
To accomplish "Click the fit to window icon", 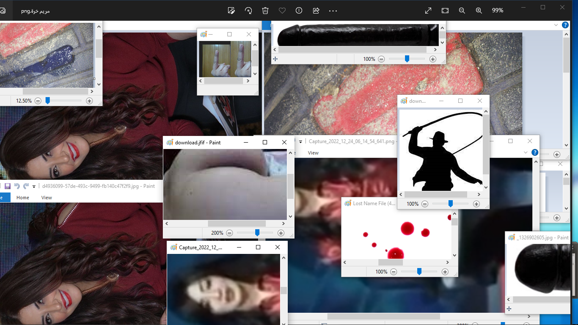I will (x=445, y=11).
